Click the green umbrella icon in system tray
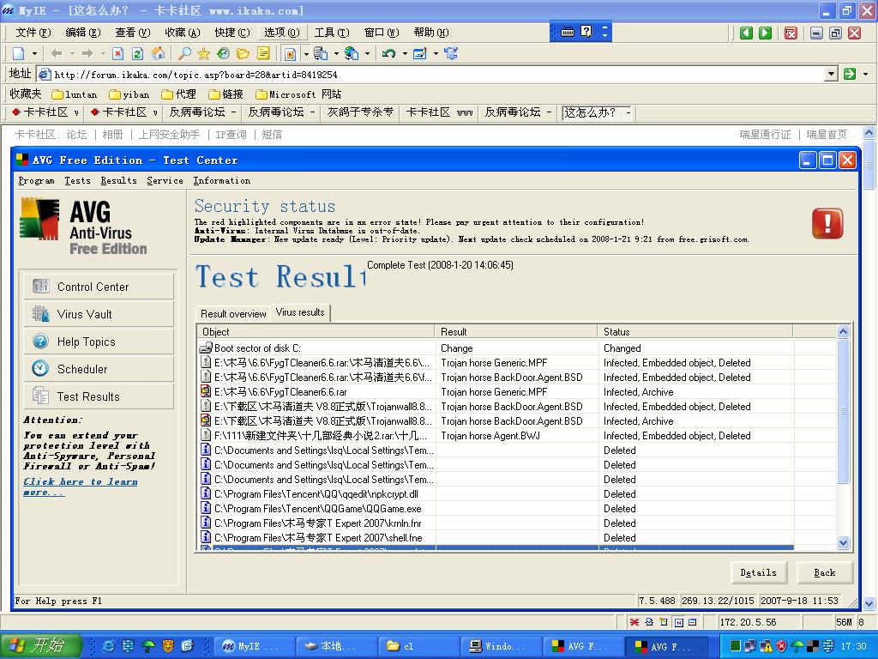The image size is (878, 659). click(797, 646)
